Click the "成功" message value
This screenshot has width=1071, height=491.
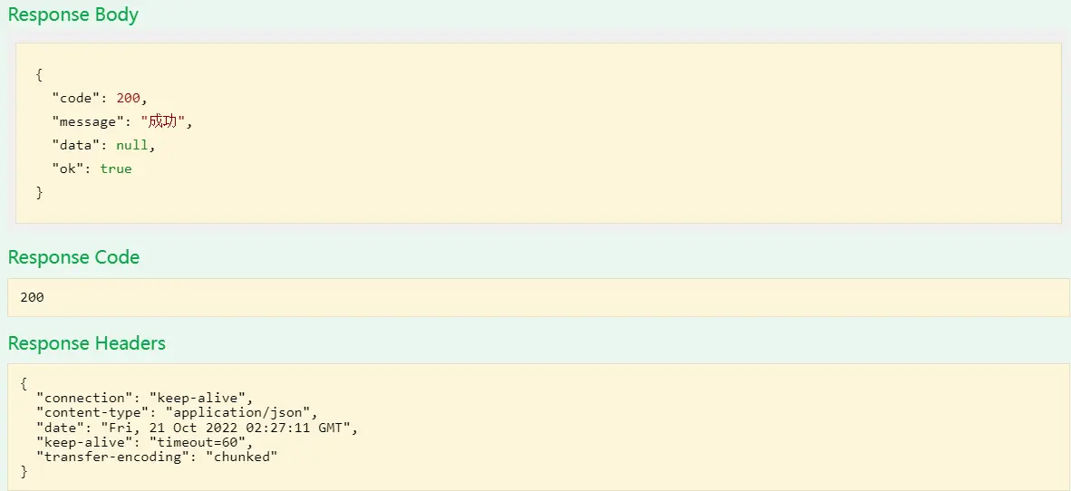point(163,121)
